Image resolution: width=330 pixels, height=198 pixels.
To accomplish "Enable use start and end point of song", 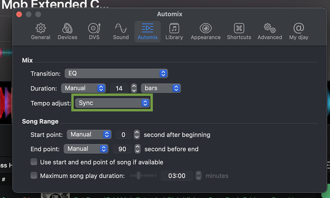I will (x=34, y=162).
